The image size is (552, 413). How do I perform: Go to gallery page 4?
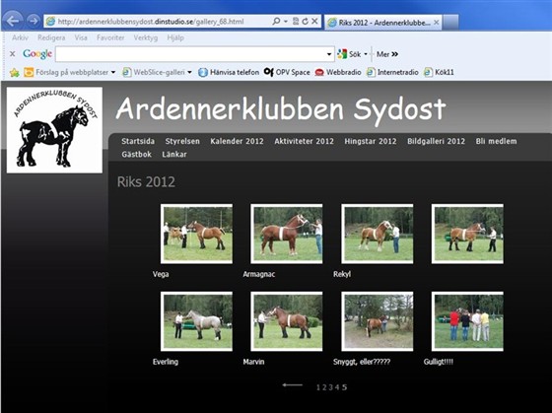coord(337,387)
